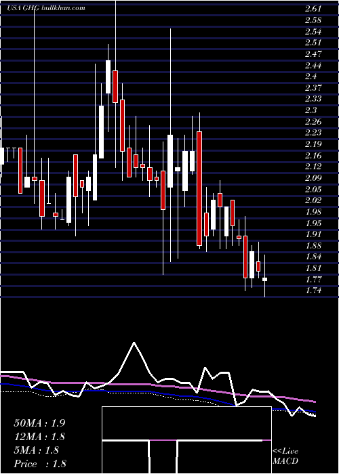Click the 2.09 price axis label

[x=313, y=177]
